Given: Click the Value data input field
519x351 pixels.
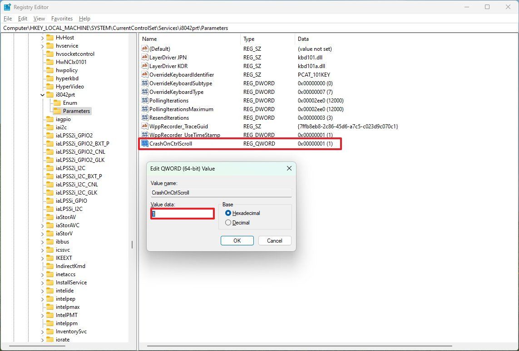Looking at the screenshot, I should point(183,214).
